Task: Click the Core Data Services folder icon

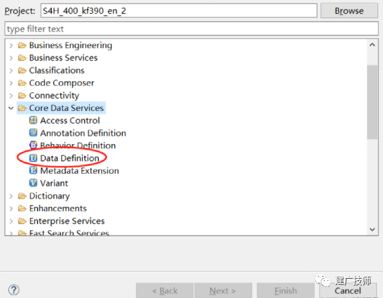Action: [22, 108]
